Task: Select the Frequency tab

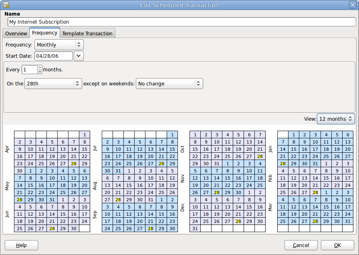Action: click(44, 33)
